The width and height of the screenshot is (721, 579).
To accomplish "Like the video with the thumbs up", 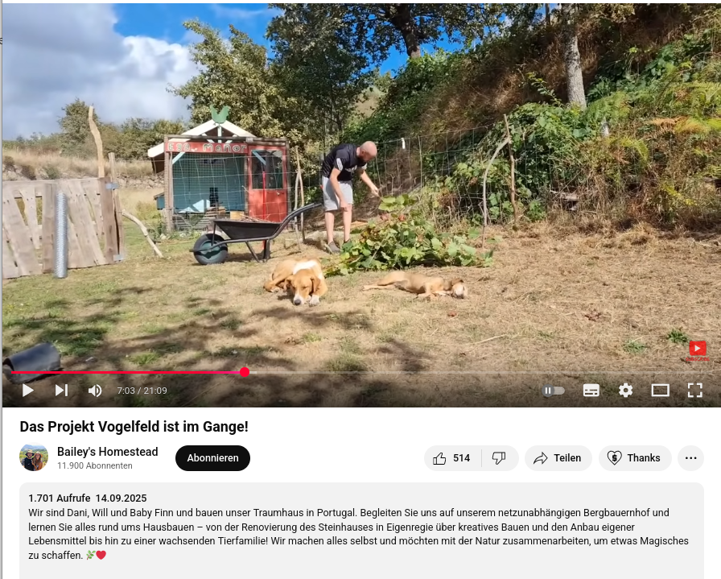I will pyautogui.click(x=452, y=458).
